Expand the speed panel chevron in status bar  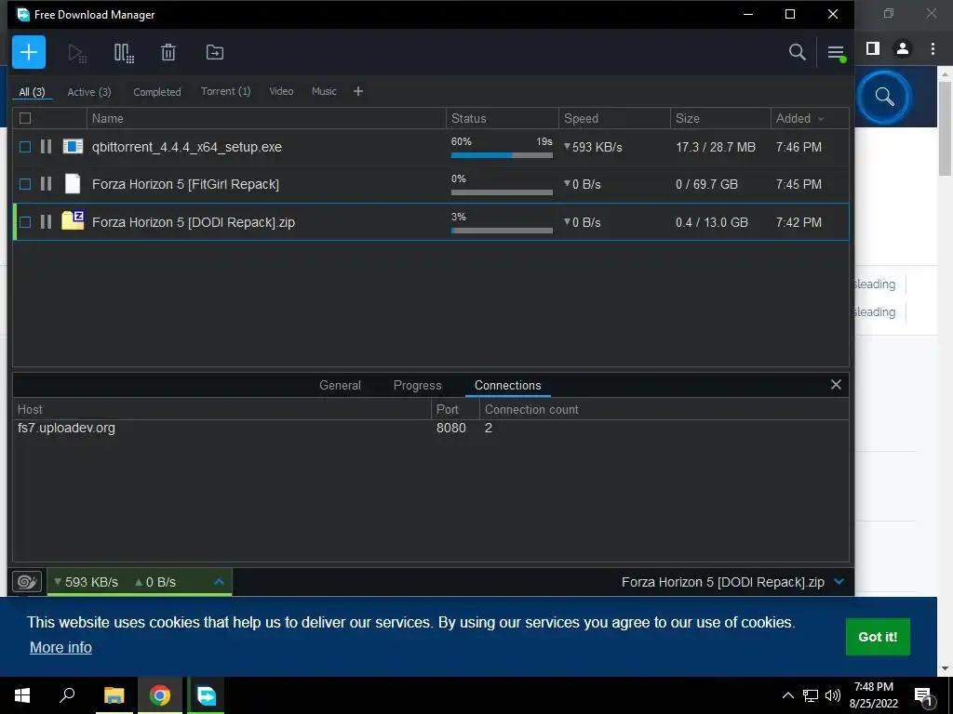click(219, 582)
